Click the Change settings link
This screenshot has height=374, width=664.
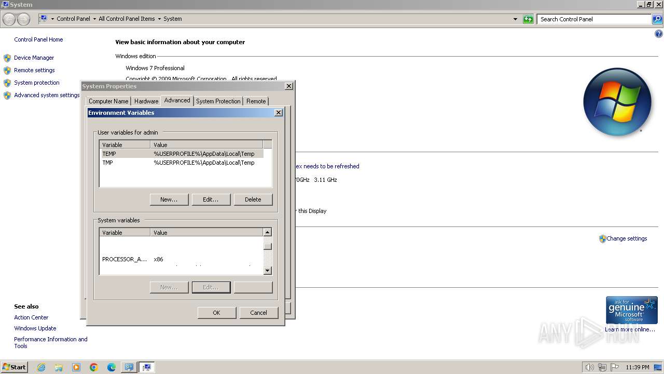tap(627, 239)
